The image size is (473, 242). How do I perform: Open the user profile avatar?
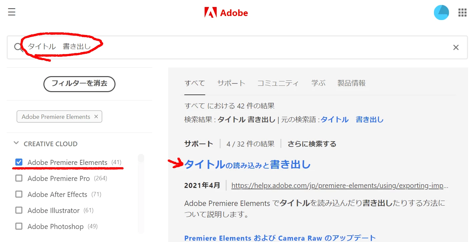point(441,13)
